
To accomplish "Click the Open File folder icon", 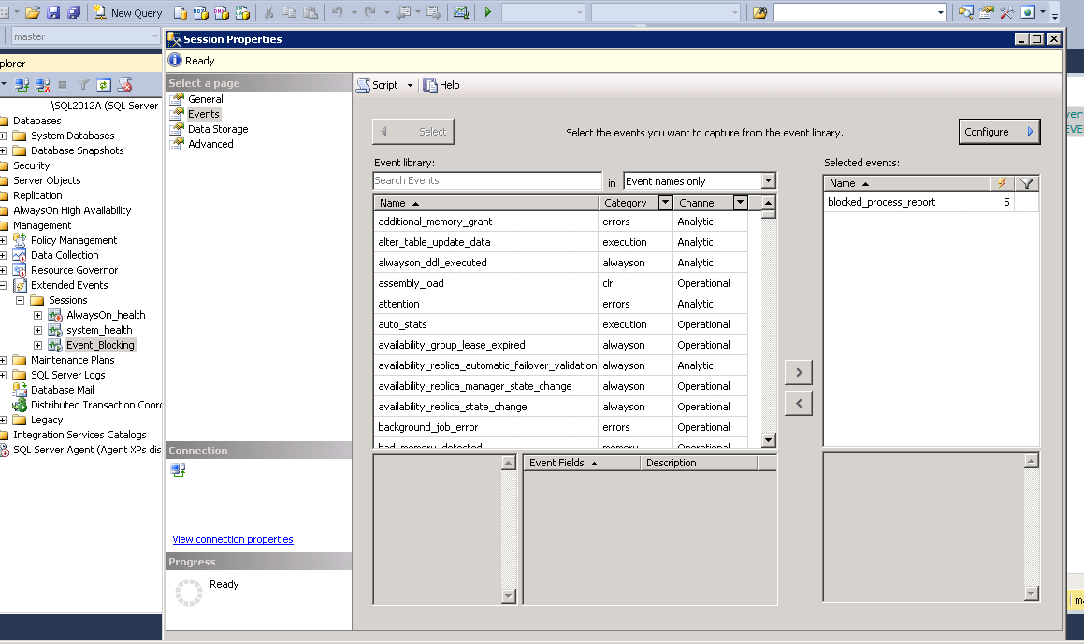I will (x=33, y=12).
